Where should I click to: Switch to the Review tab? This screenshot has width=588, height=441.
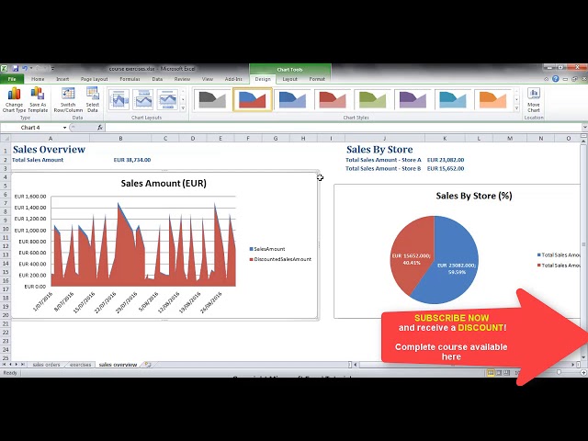pos(182,79)
